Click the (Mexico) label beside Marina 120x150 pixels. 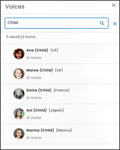click(x=64, y=130)
